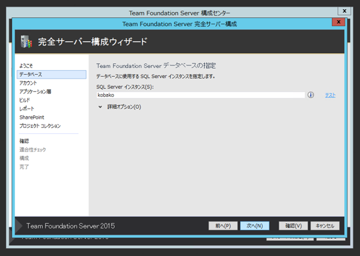Image resolution: width=360 pixels, height=256 pixels.
Task: Click the テスト link
Action: (330, 95)
